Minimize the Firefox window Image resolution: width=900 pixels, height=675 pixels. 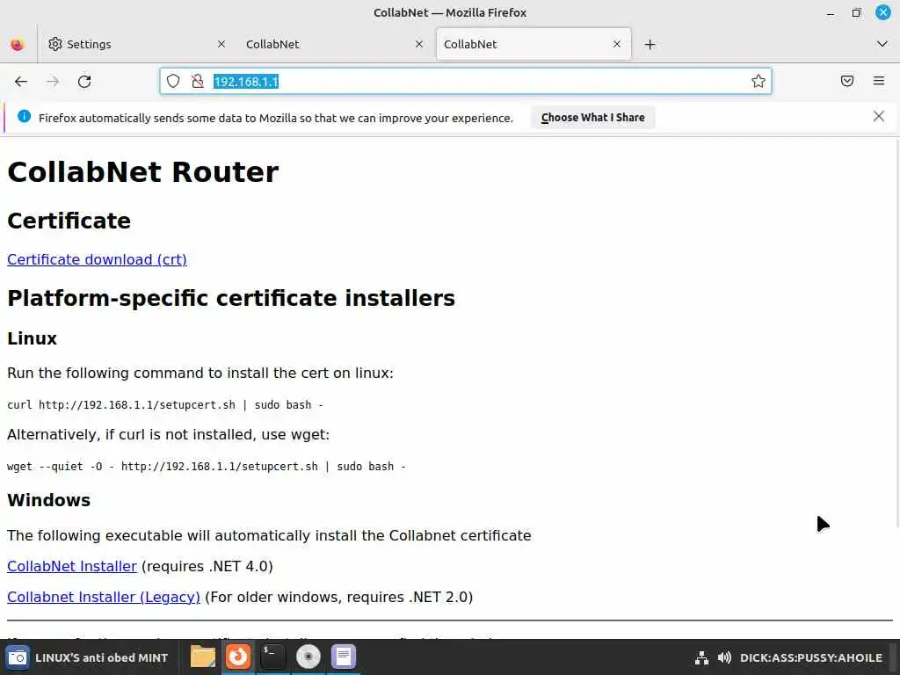831,12
